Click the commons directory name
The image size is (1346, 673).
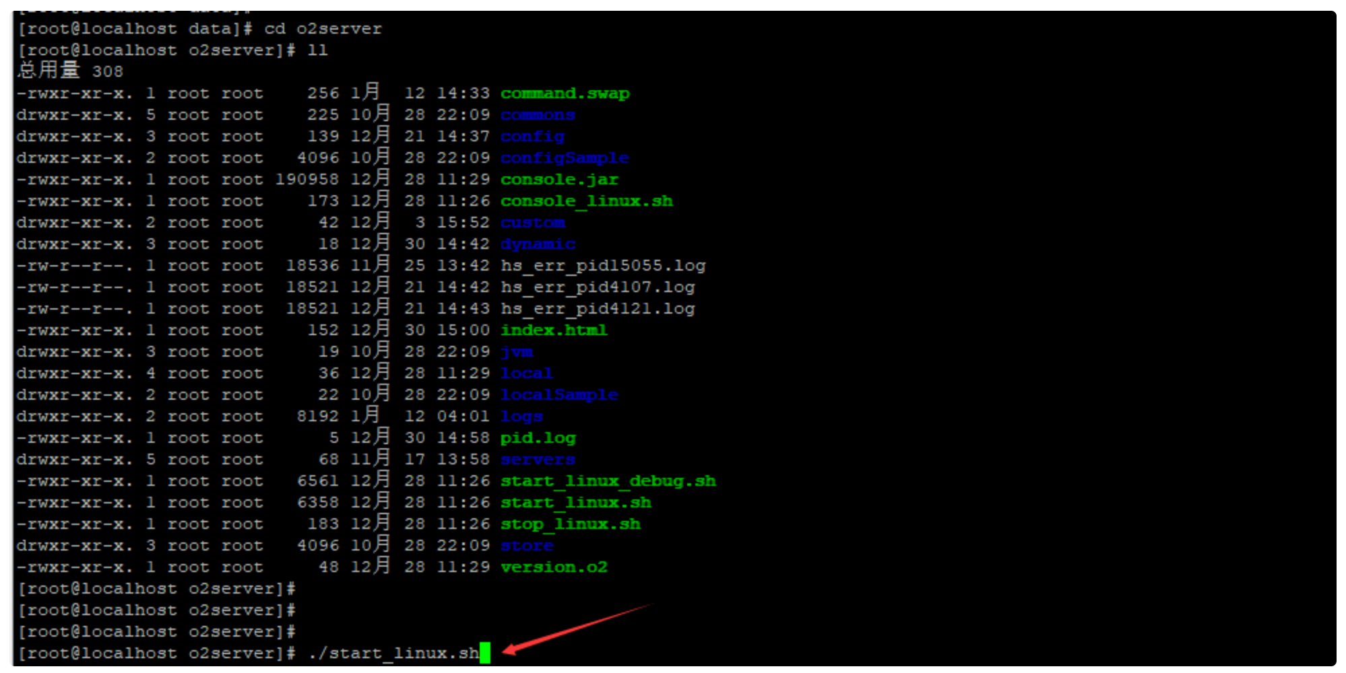537,115
